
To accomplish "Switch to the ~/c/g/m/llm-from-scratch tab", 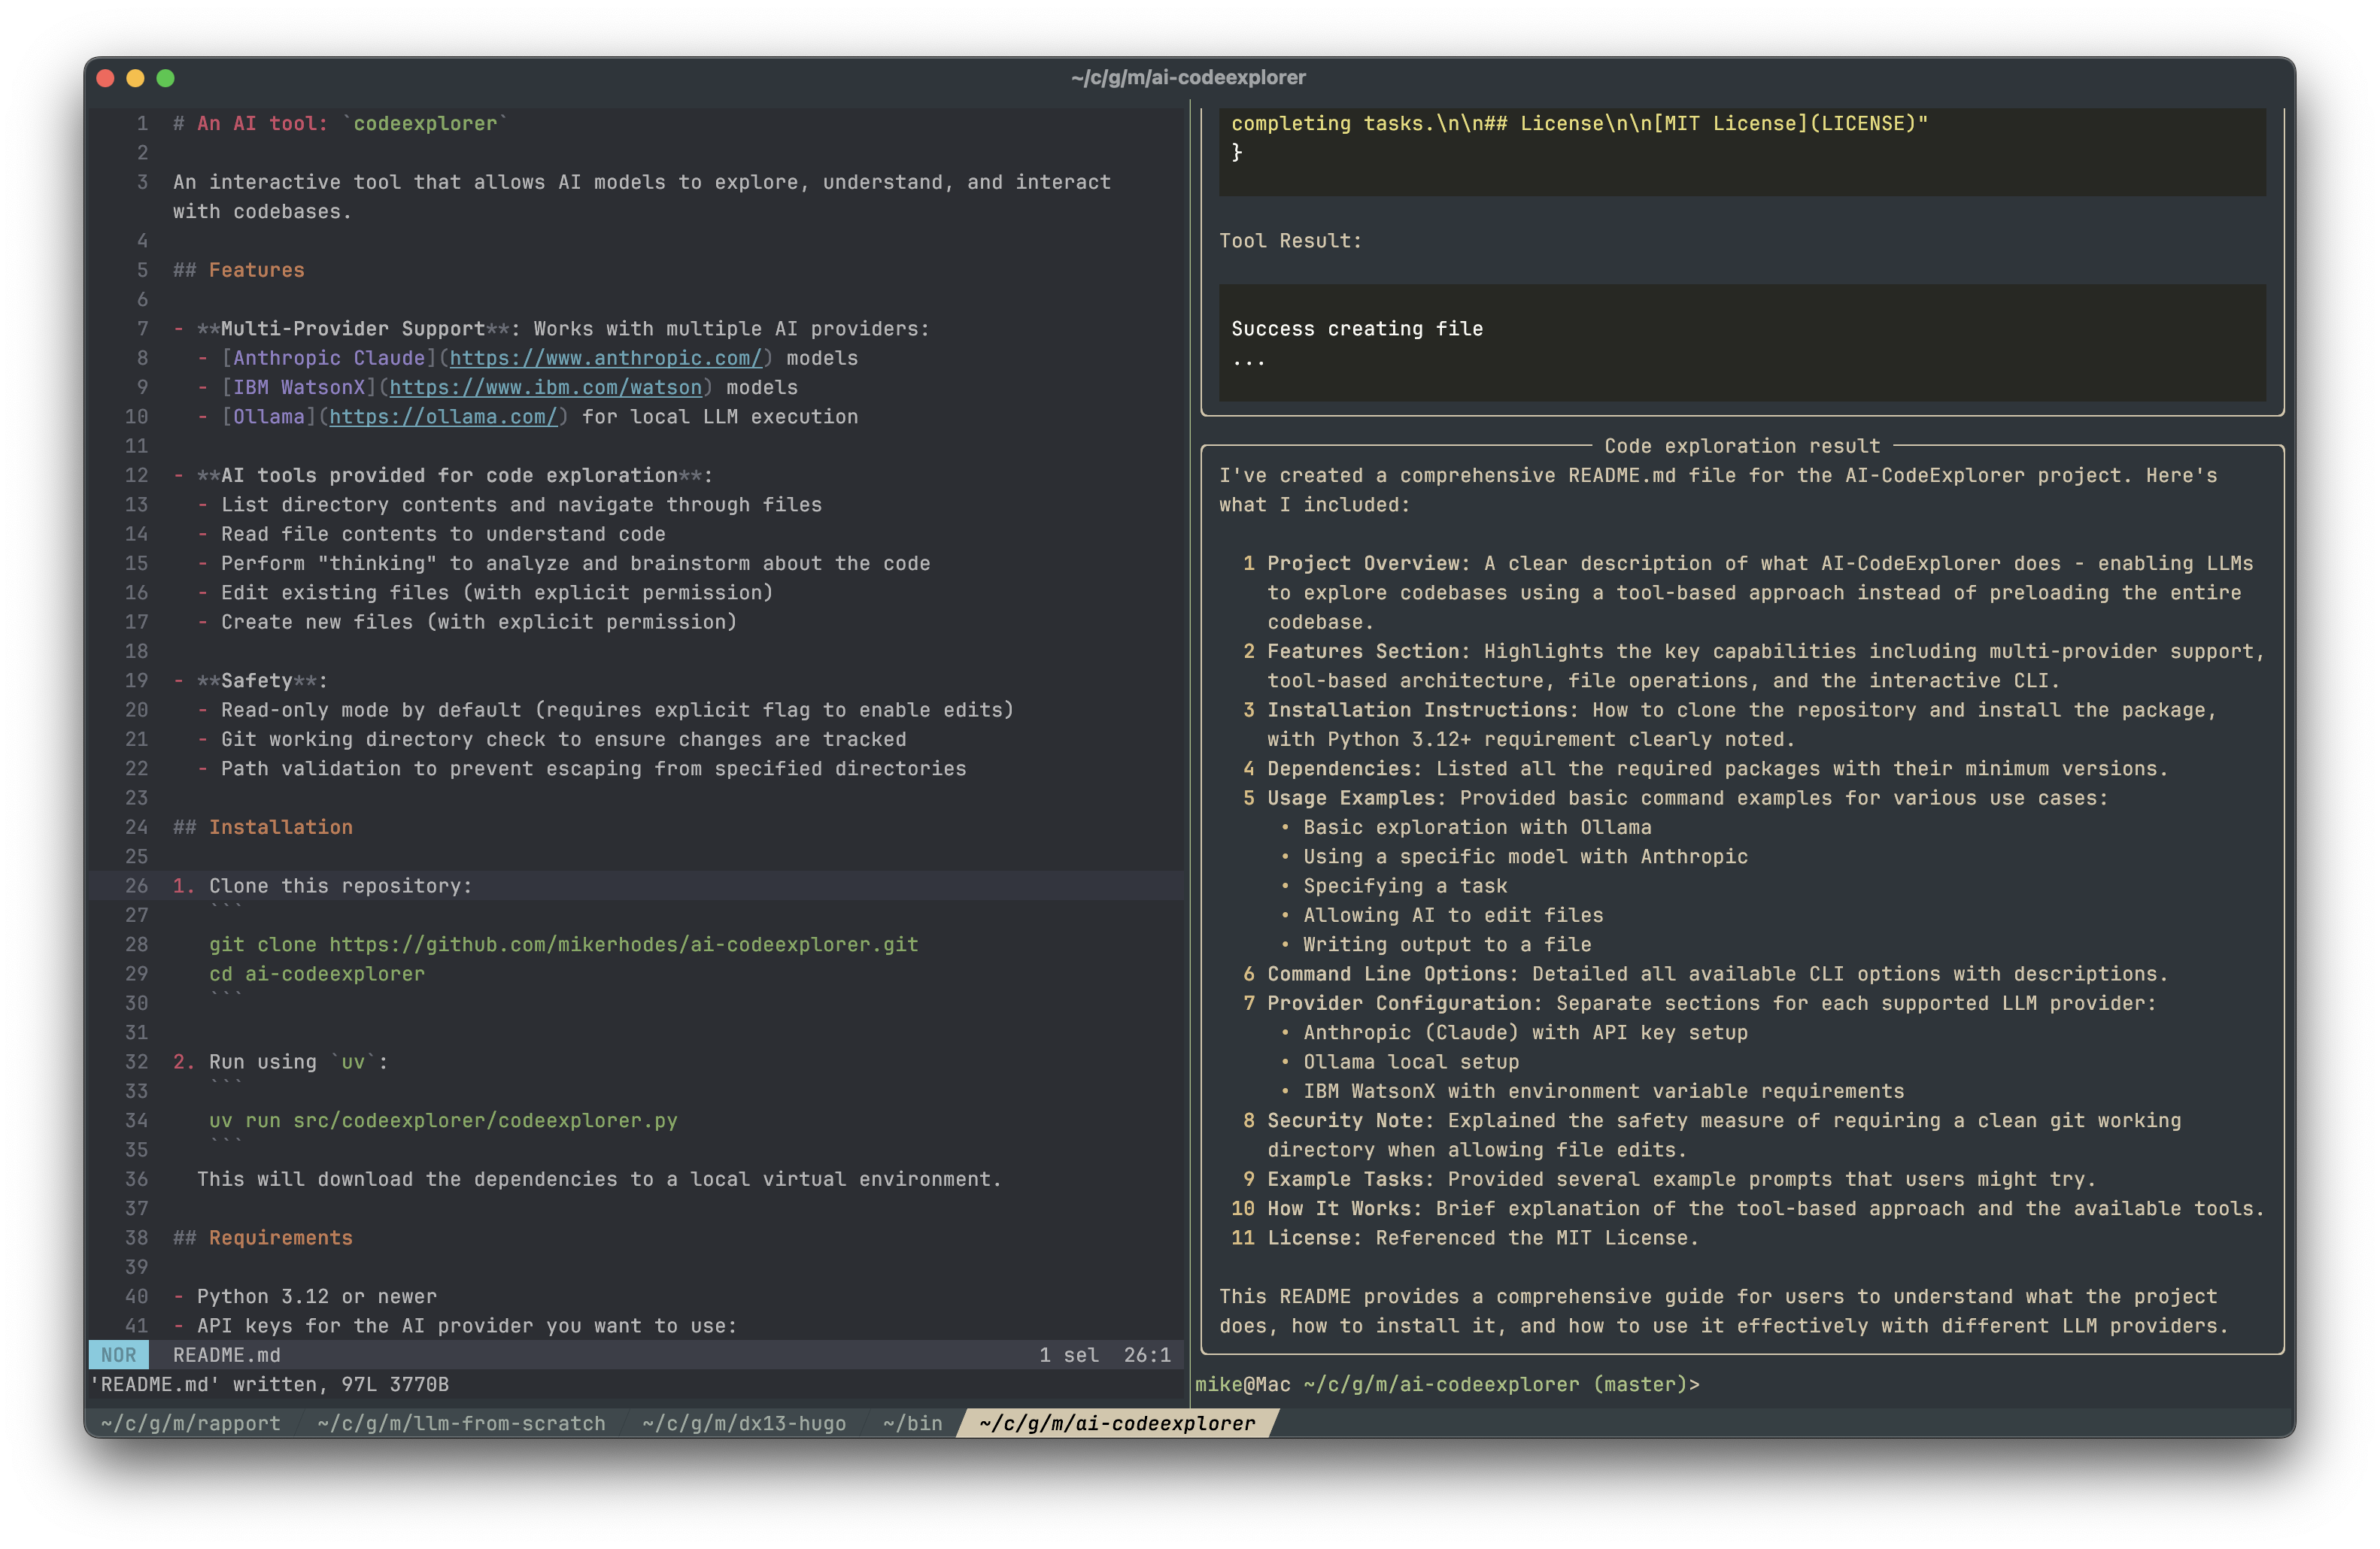I will (461, 1423).
